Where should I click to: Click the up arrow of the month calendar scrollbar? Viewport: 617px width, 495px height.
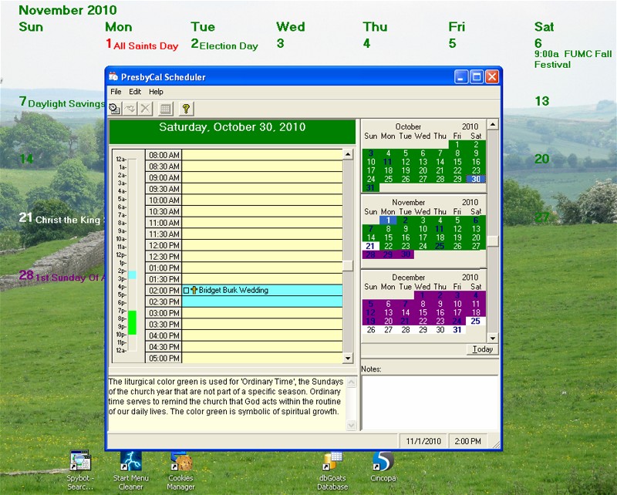(493, 124)
